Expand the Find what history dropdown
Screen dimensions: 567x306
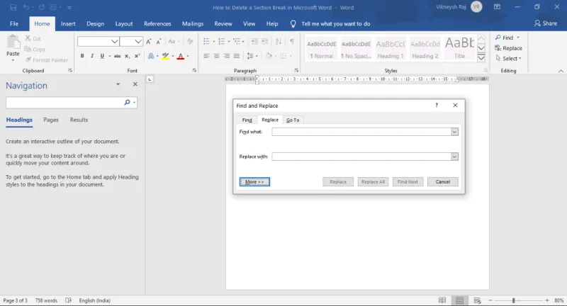tap(454, 132)
